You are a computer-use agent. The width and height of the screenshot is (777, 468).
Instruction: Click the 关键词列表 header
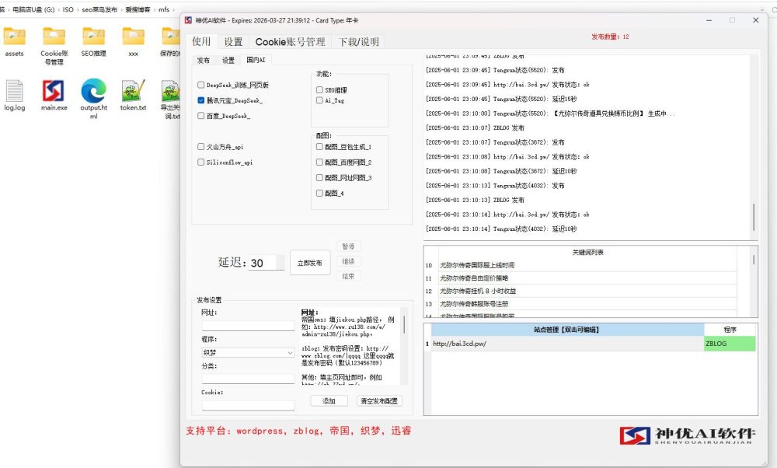click(x=588, y=253)
